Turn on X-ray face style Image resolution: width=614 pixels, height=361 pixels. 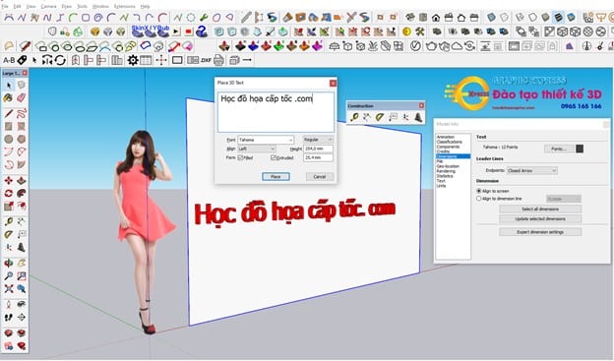click(491, 18)
